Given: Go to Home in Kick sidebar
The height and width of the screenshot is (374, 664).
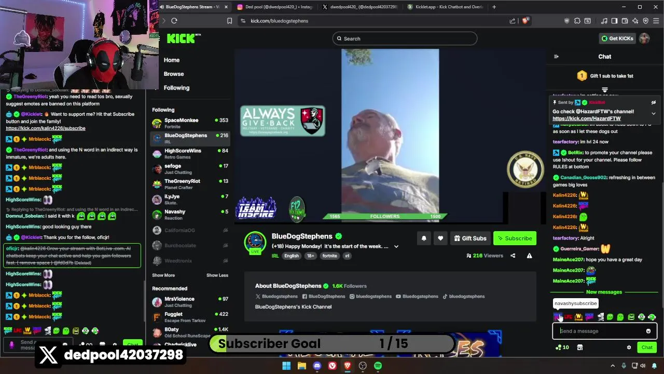Looking at the screenshot, I should (172, 60).
